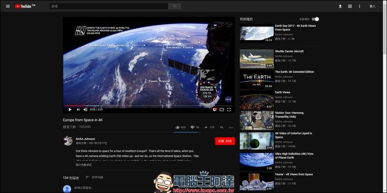Open the YouTube apps grid
The height and width of the screenshot is (193, 387).
coord(350,6)
